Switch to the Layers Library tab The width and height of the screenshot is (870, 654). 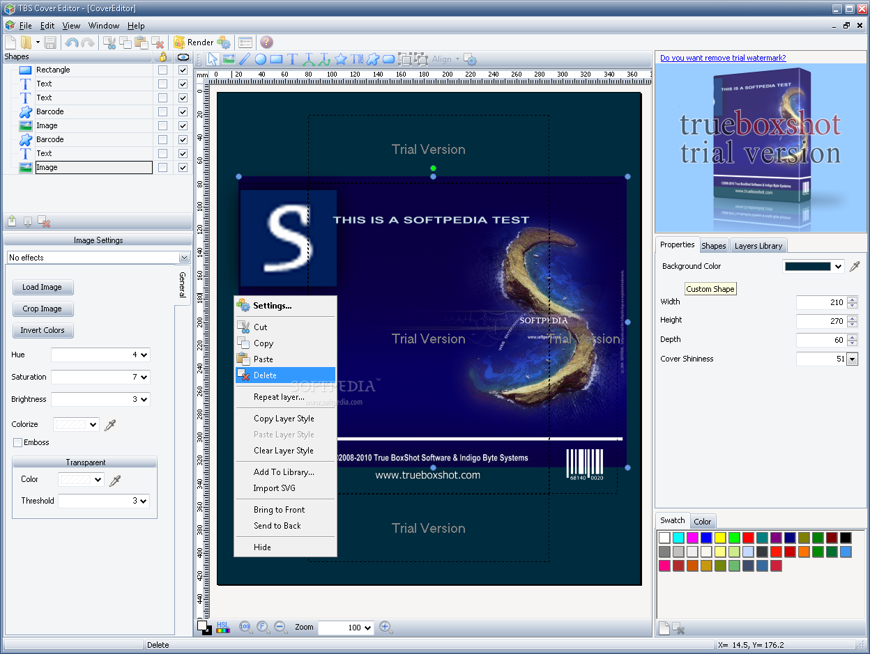758,246
